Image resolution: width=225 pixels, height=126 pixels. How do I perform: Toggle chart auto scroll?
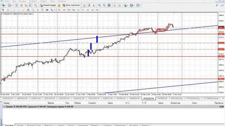(x=115, y=6)
